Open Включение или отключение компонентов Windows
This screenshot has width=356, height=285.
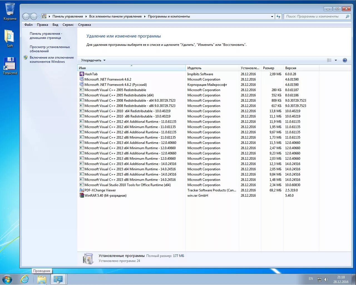coord(52,59)
